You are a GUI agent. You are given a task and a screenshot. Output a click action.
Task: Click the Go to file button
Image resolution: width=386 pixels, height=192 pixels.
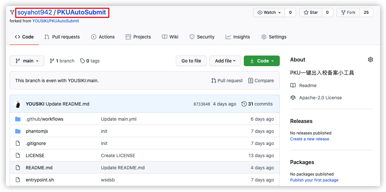click(x=191, y=61)
